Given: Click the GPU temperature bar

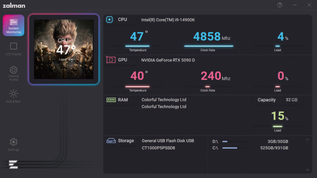Looking at the screenshot, I should point(137,86).
